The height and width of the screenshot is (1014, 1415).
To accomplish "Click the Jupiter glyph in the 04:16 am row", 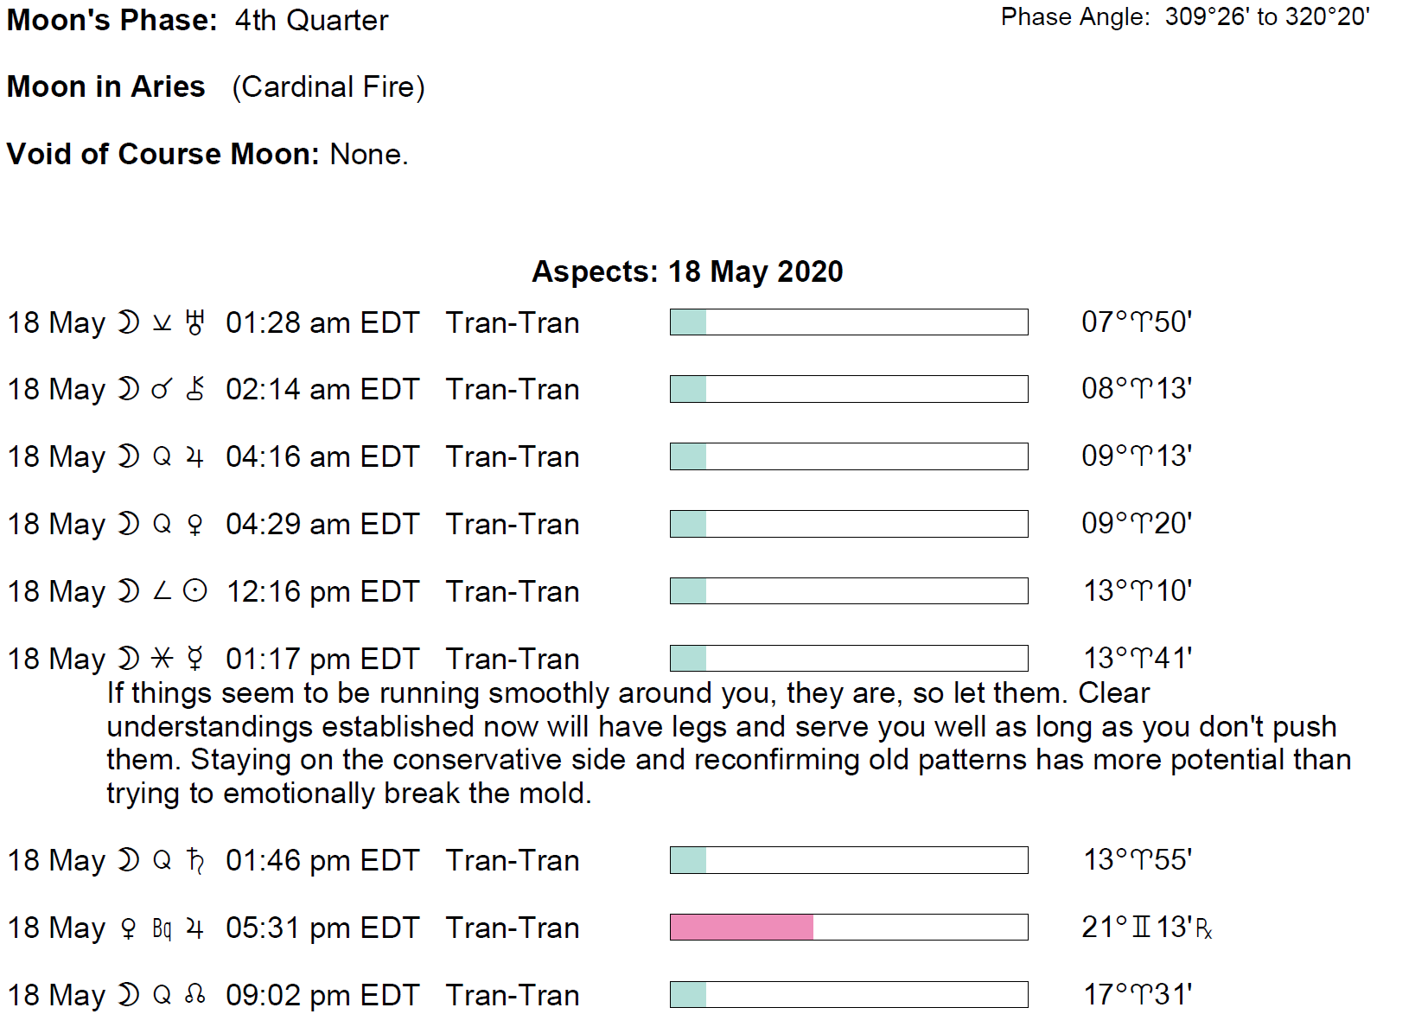I will pos(195,456).
